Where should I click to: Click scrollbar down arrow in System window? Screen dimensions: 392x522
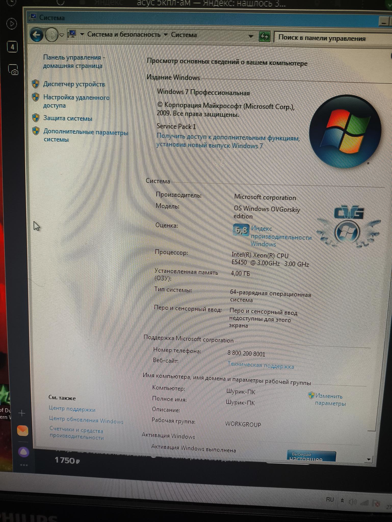(x=369, y=460)
